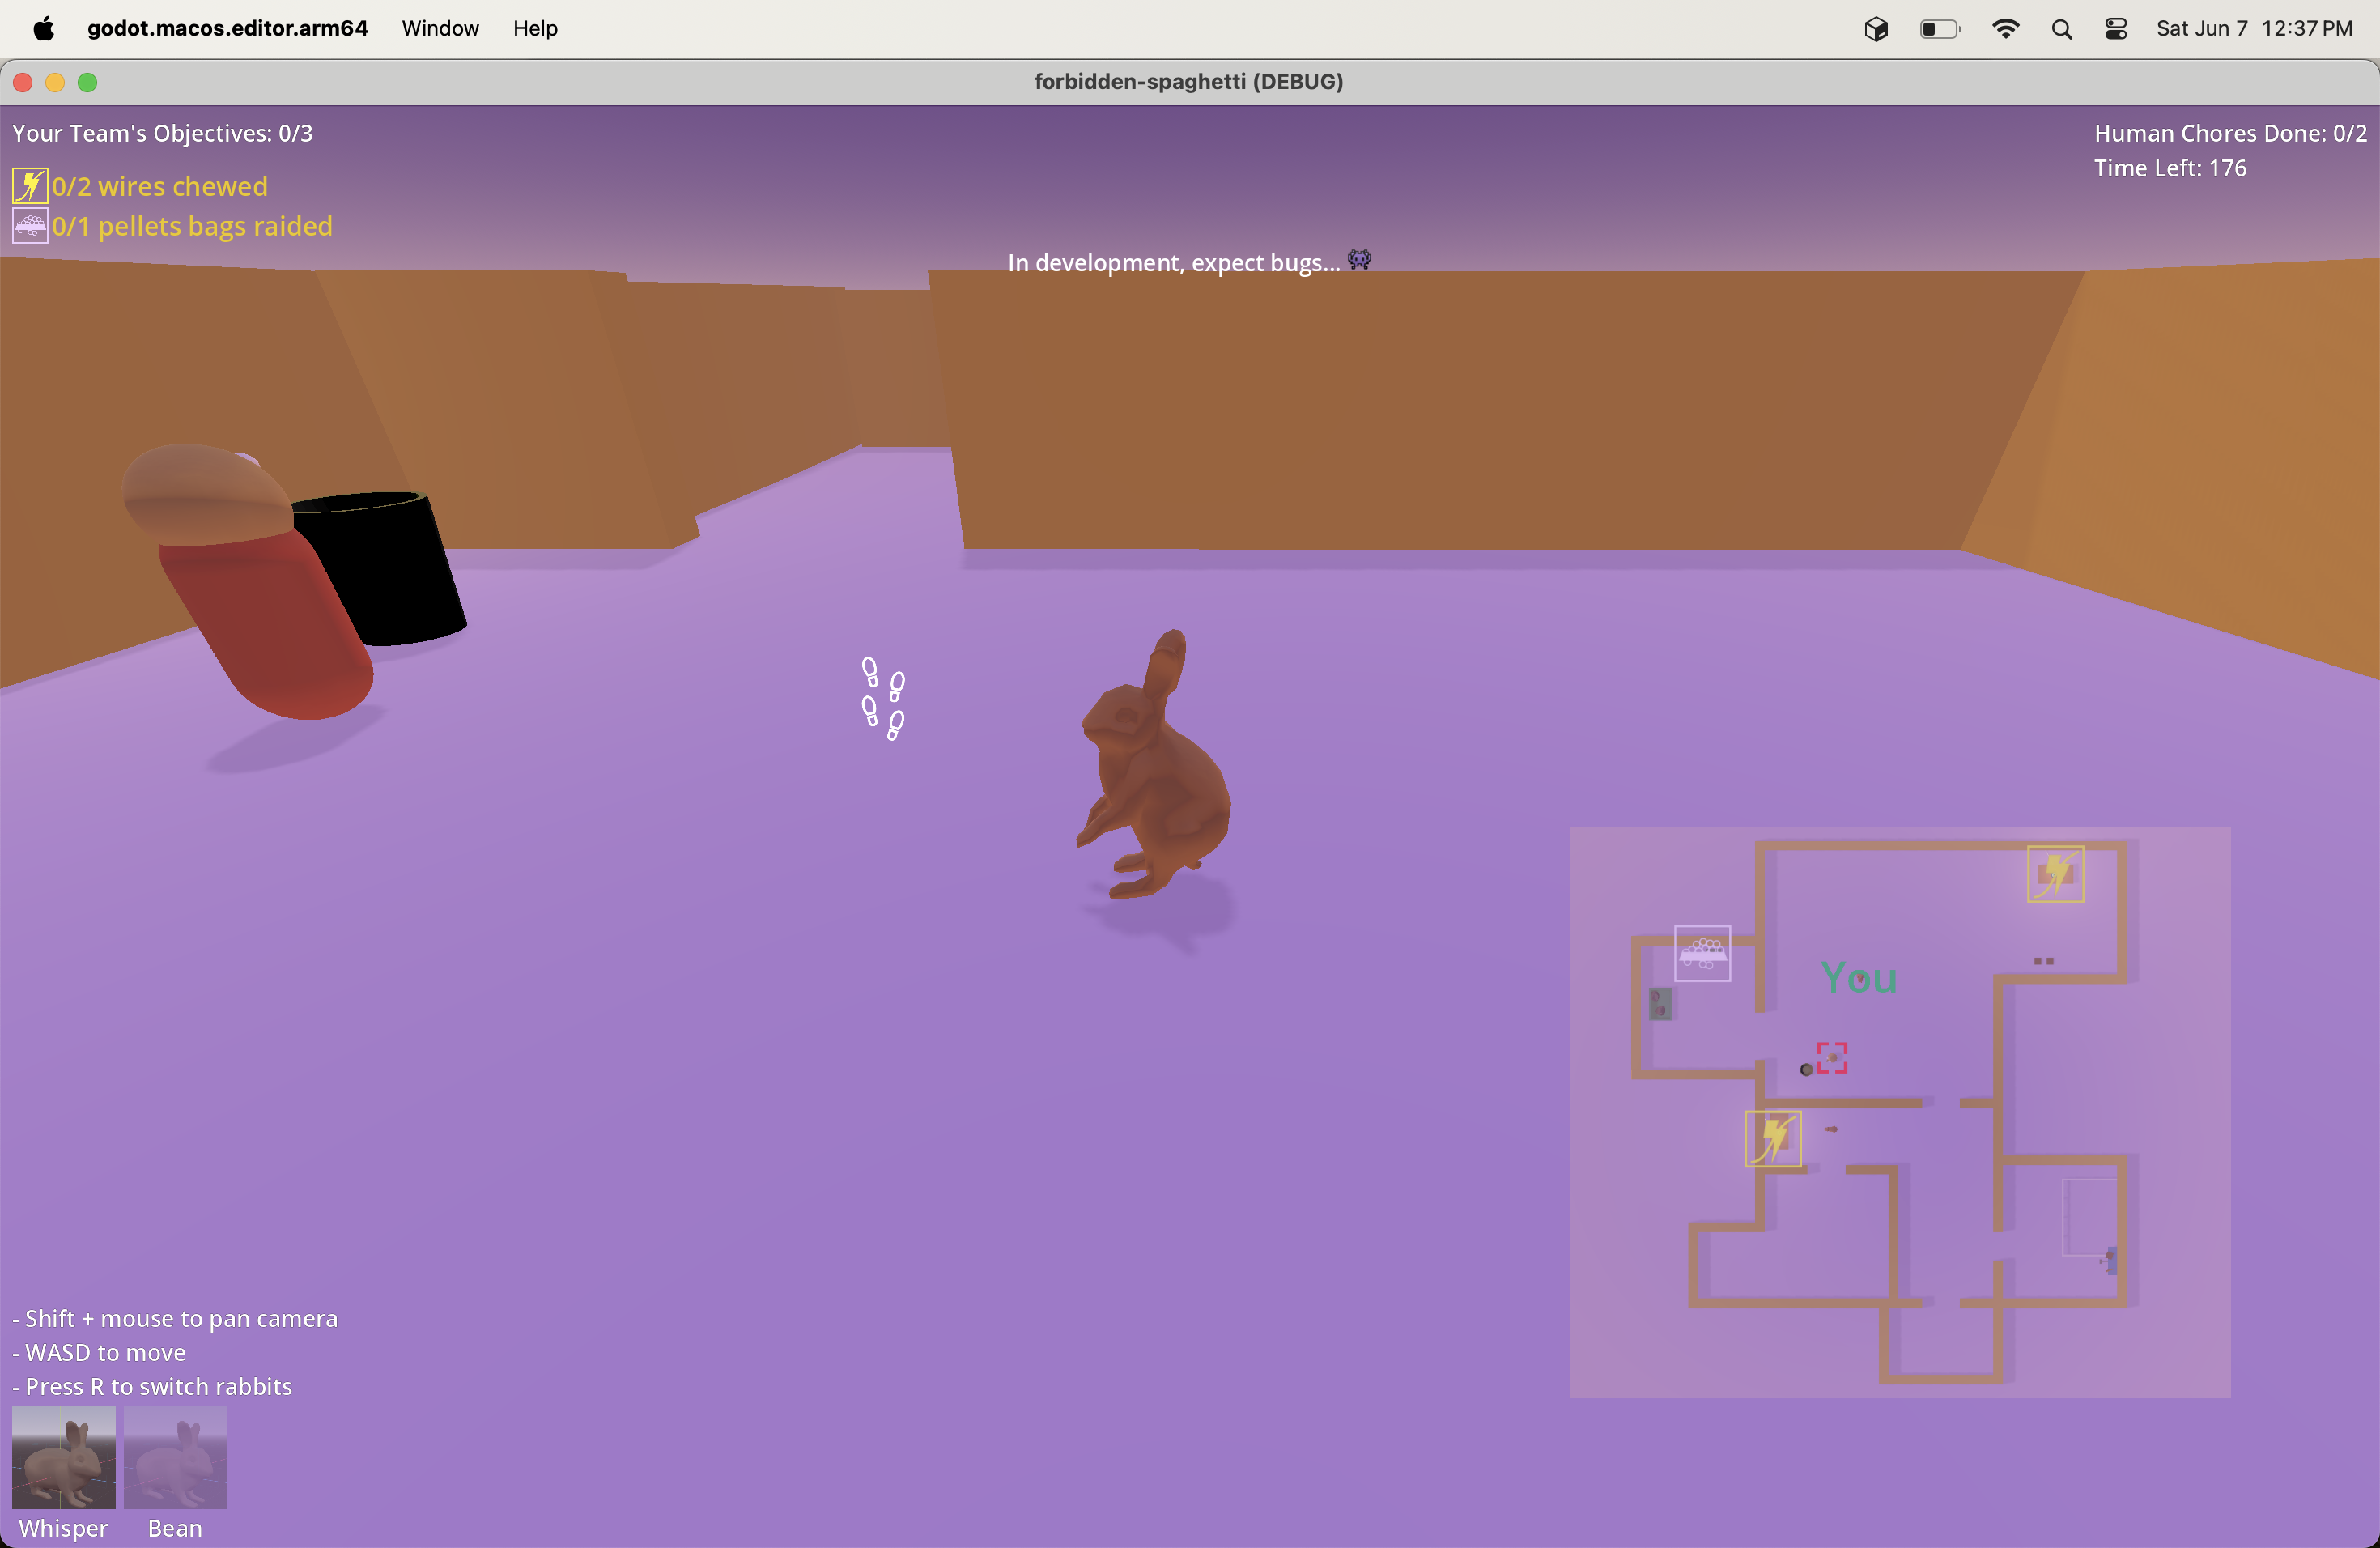Zoom the game window with green button
This screenshot has height=1548, width=2380.
87,82
